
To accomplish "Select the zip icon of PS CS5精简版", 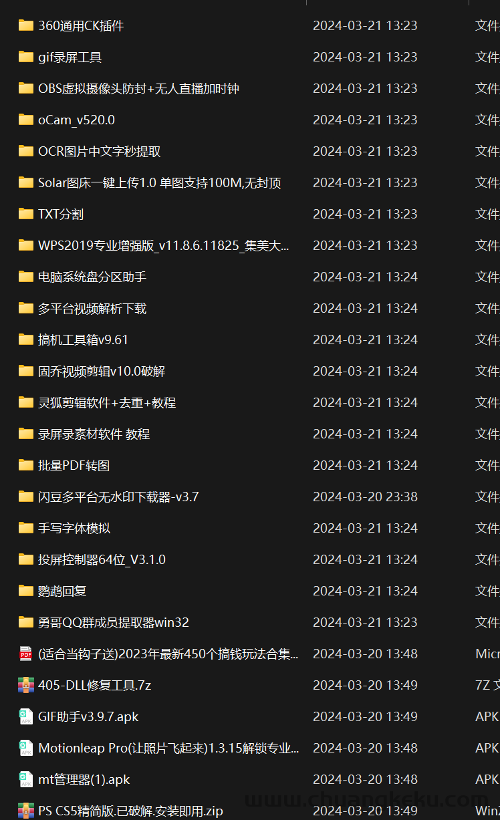I will 26,811.
